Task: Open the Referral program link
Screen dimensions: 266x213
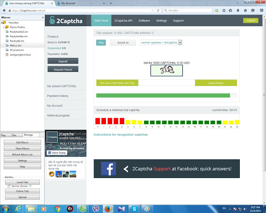Action: click(x=58, y=115)
